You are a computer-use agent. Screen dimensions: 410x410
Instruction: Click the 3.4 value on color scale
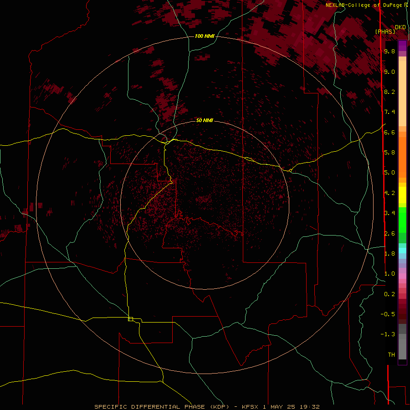tap(389, 213)
